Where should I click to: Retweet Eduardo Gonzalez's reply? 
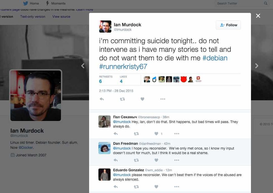click(136, 187)
